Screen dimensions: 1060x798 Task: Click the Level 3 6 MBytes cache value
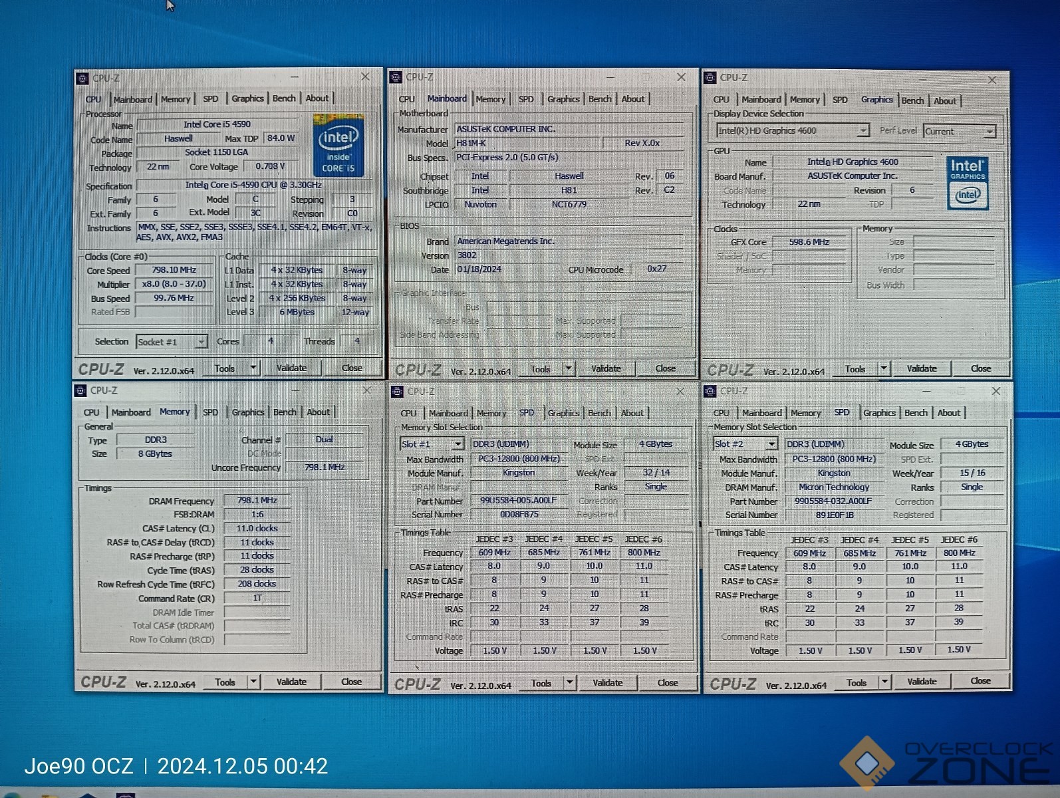click(297, 312)
